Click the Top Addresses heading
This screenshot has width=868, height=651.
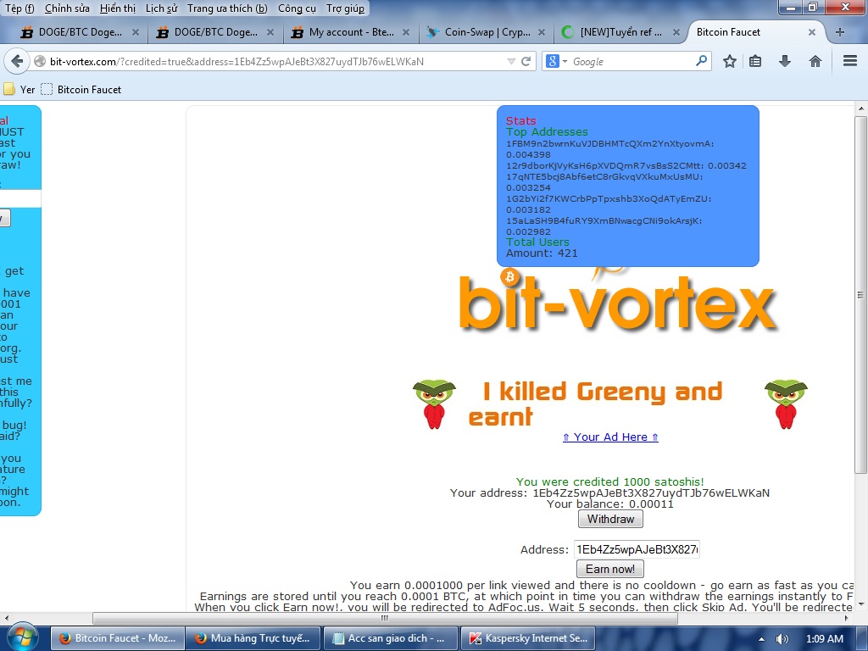tap(547, 131)
